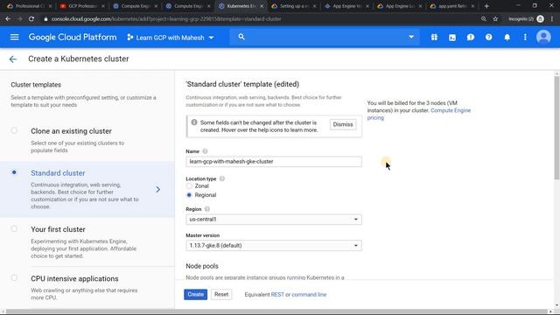Click the Region help icon
Viewport: 560px width, 315px height.
[207, 209]
